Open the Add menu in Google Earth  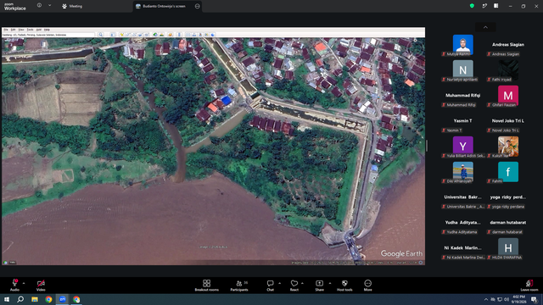[x=39, y=30]
